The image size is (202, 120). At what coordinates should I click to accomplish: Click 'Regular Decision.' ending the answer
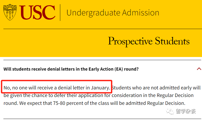tap(166, 103)
